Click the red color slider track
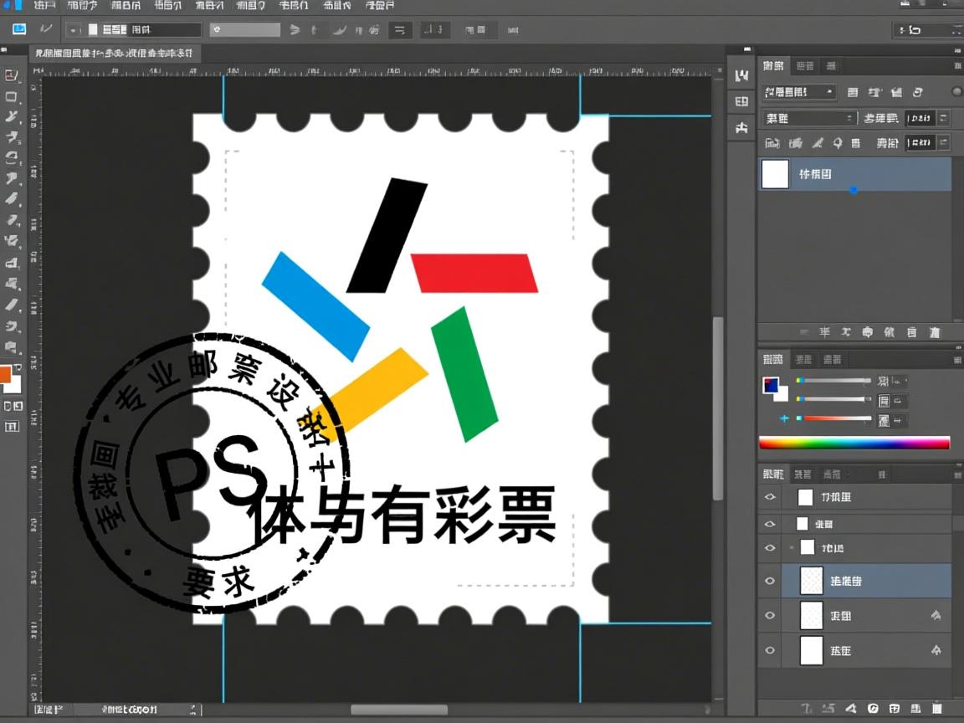The width and height of the screenshot is (964, 723). tap(837, 418)
